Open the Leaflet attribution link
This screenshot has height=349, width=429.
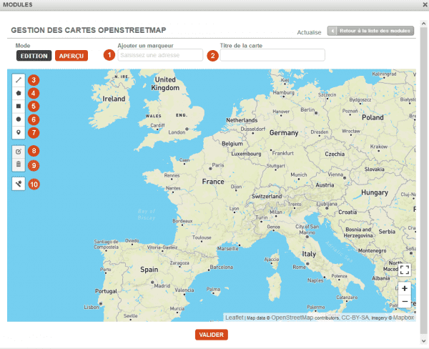[x=234, y=317]
